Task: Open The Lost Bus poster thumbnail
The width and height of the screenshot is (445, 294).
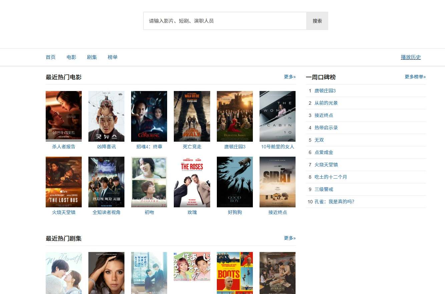Action: tap(63, 182)
